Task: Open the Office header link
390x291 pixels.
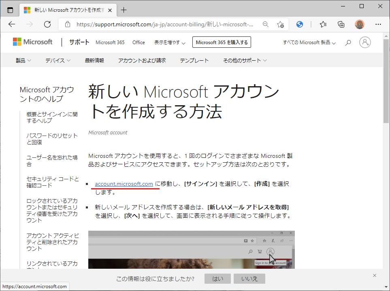Action: pos(139,42)
